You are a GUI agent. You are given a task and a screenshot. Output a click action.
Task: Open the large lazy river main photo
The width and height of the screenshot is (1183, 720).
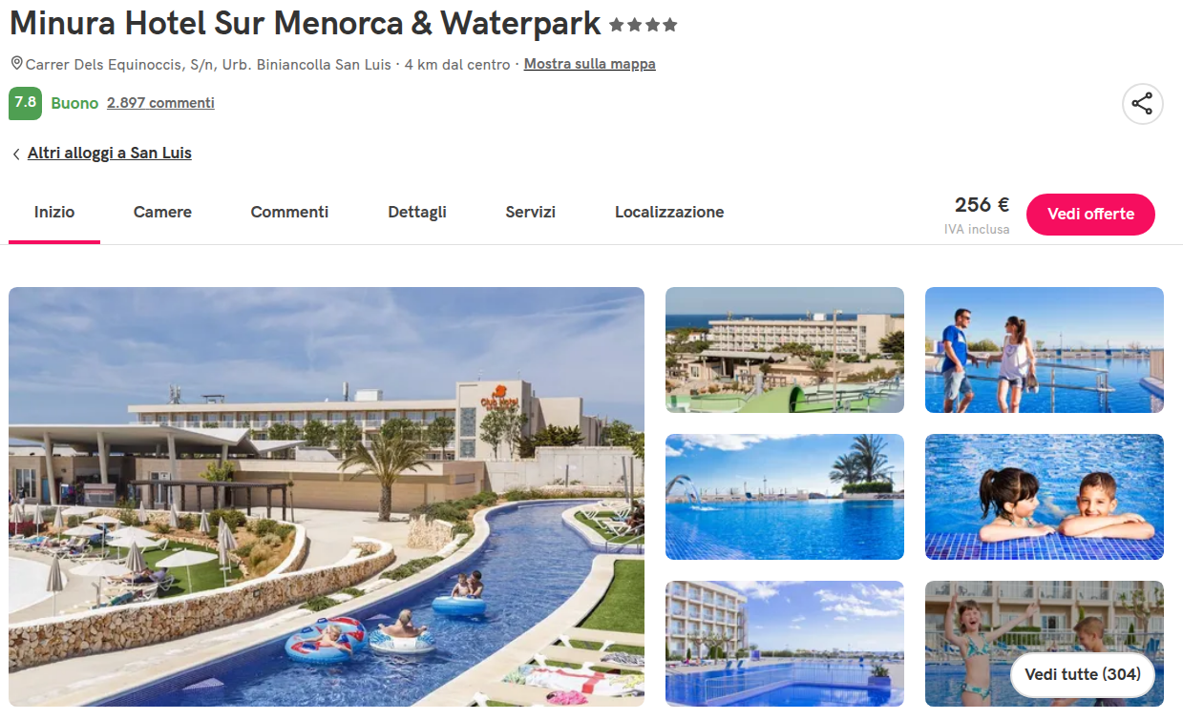tap(327, 496)
